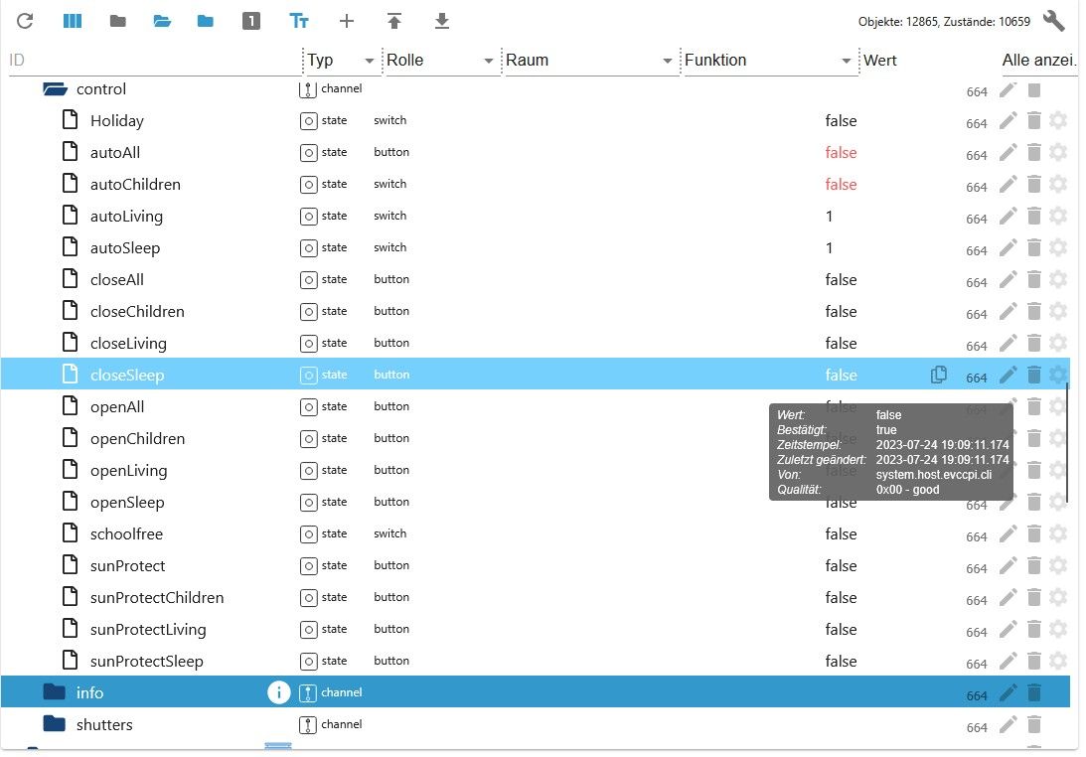Click the download objects arrow icon
Viewport: 1086px width, 757px height.
click(x=442, y=21)
